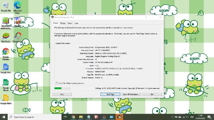Open the Microsoft Edge desktop shortcut
The width and height of the screenshot is (214, 120).
(17, 7)
